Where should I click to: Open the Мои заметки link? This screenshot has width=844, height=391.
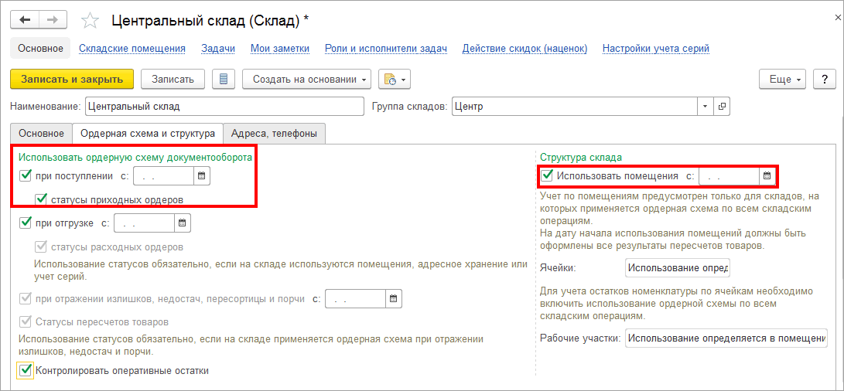click(280, 49)
